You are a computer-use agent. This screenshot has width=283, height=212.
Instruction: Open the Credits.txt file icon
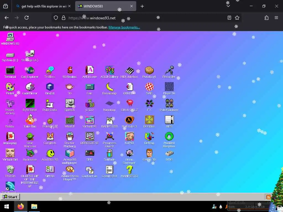coord(109,172)
